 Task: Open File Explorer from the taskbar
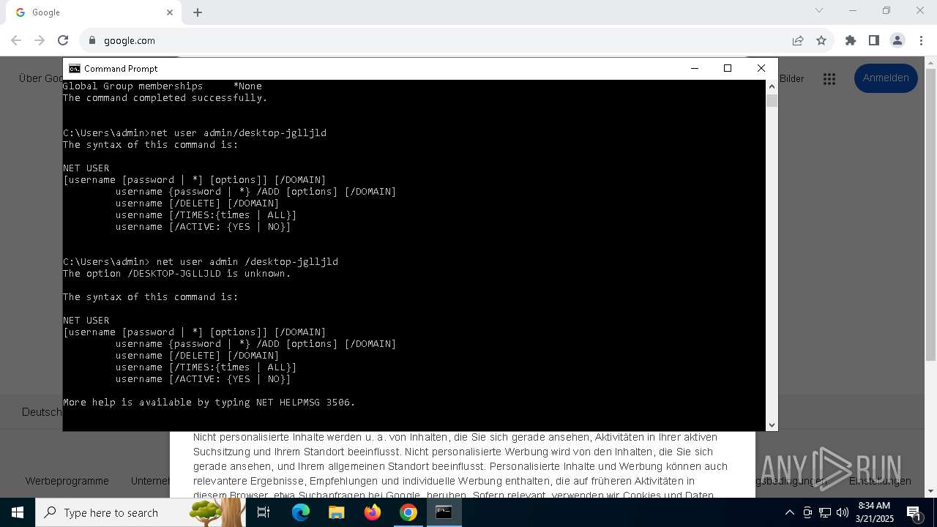tap(337, 512)
